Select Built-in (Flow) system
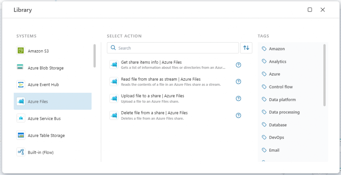The image size is (341, 175). coord(53,152)
